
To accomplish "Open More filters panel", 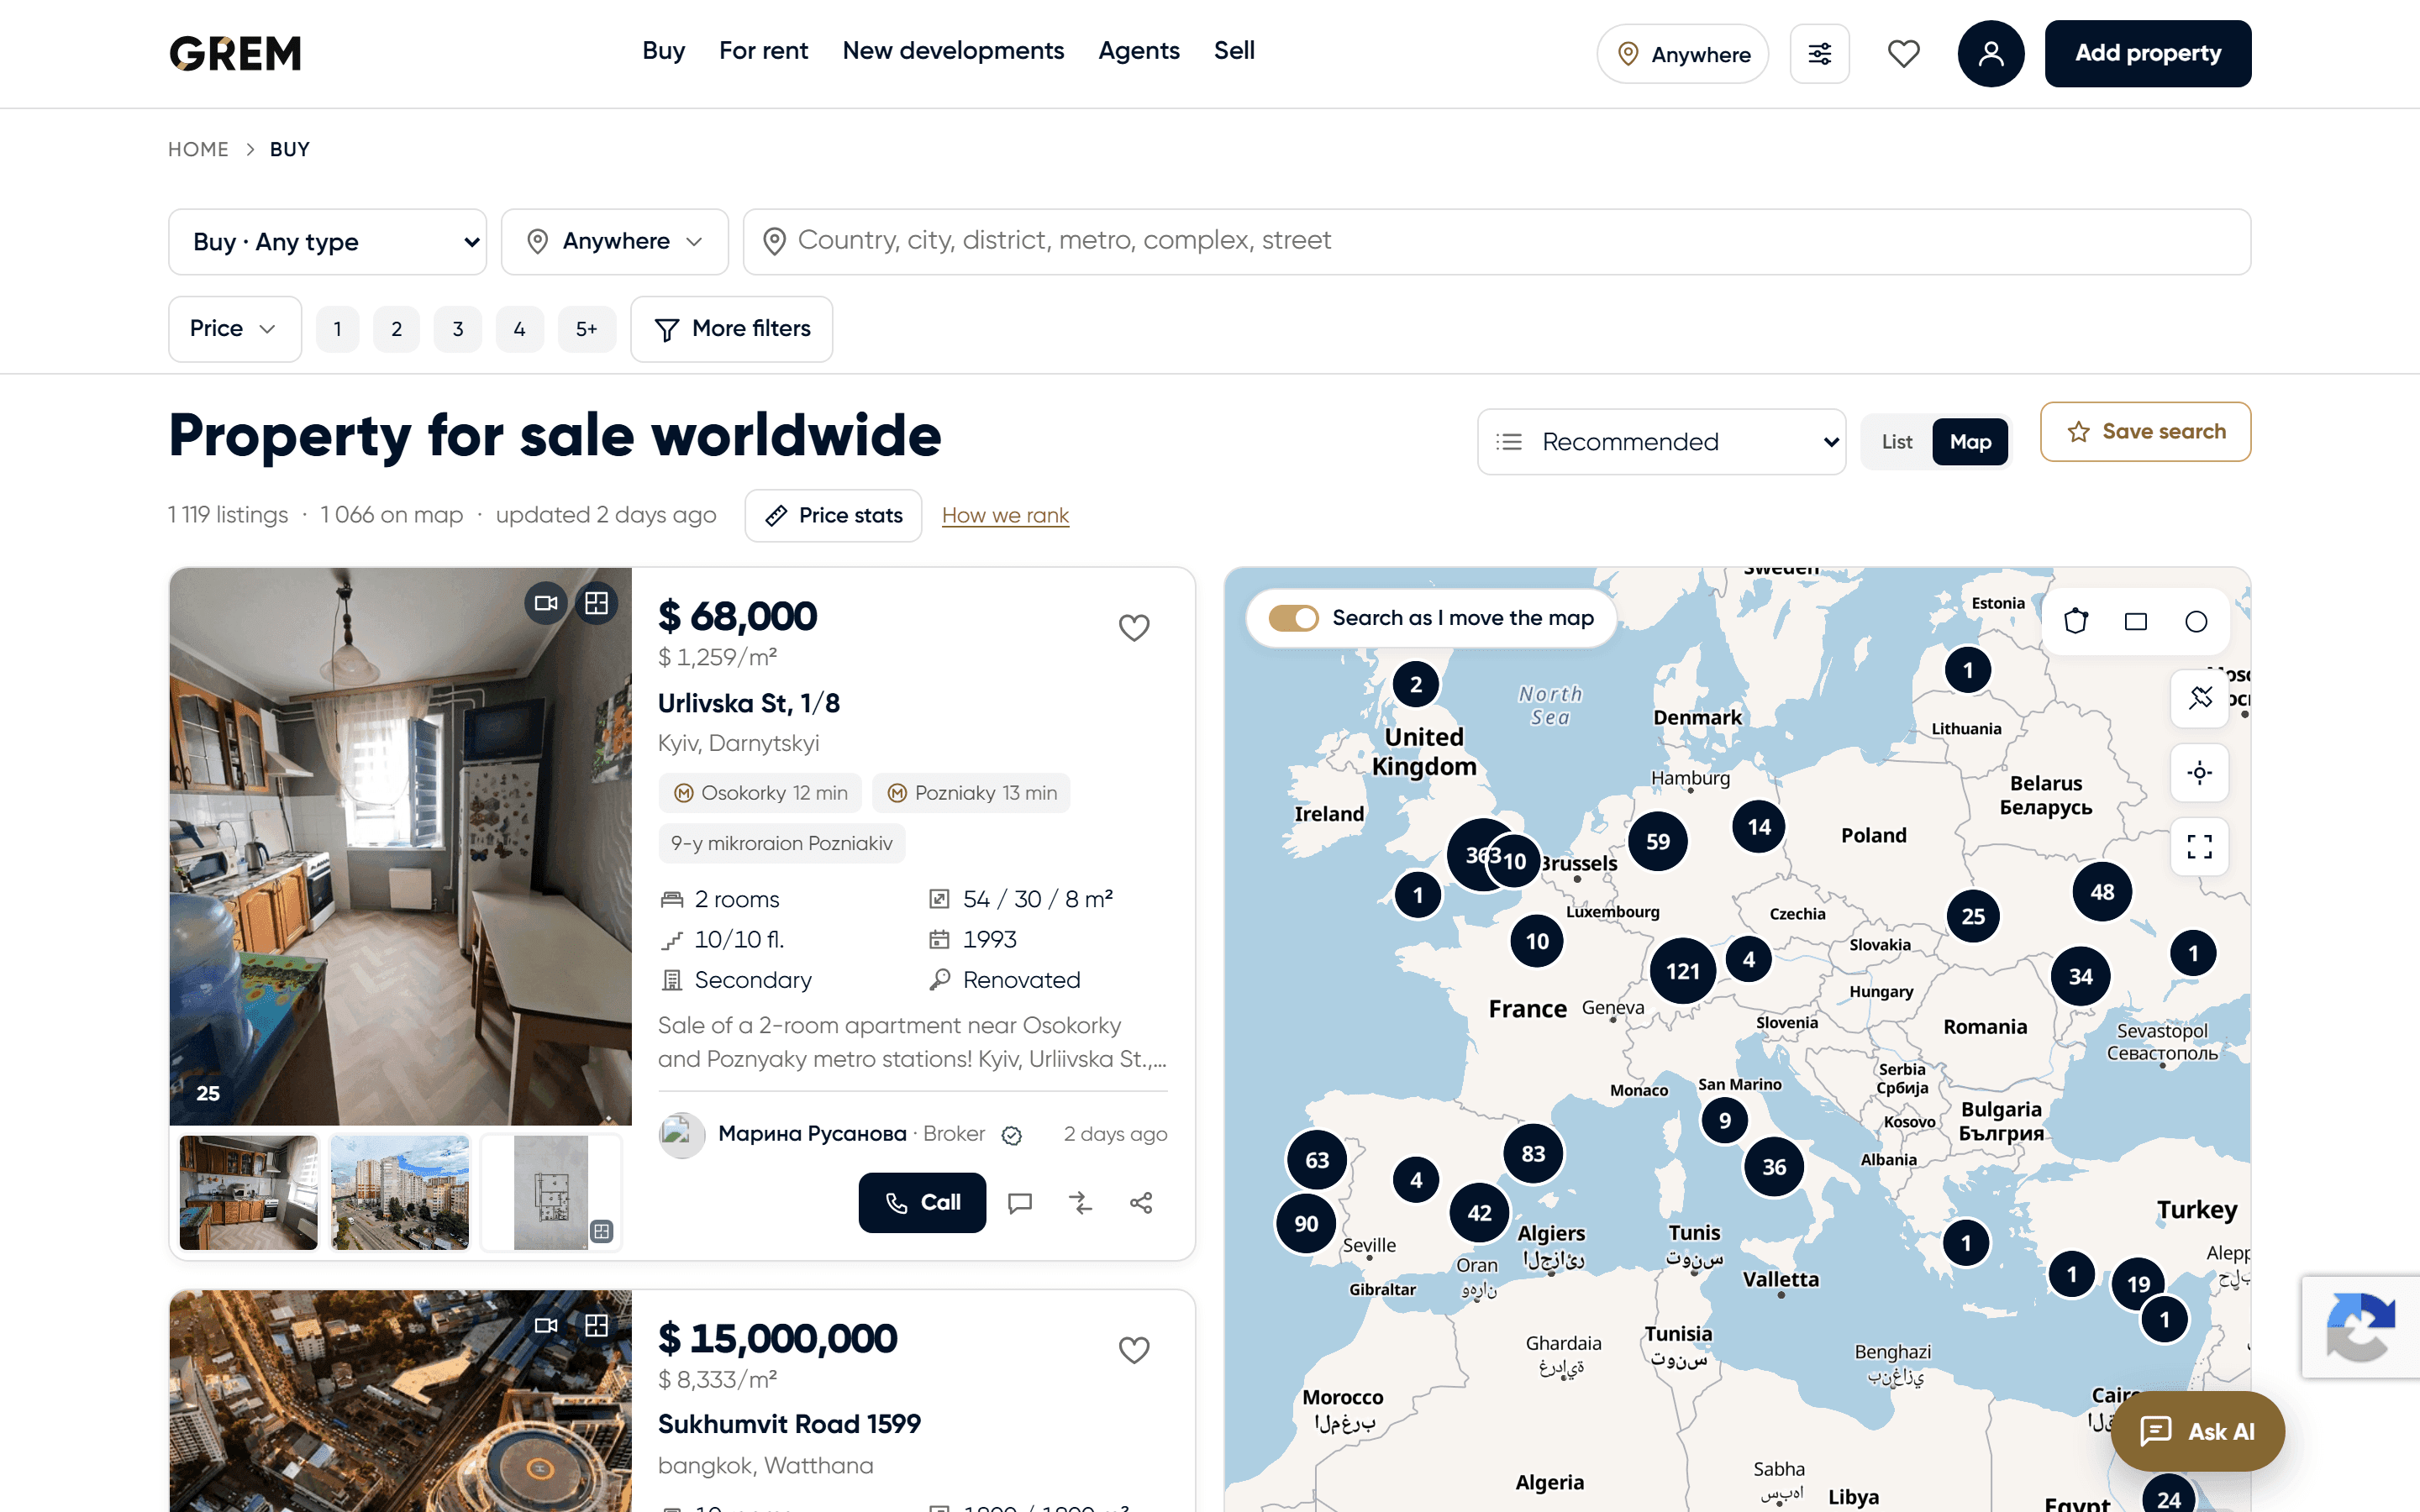I will 732,329.
